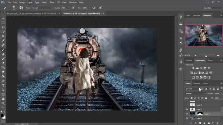Add a Color Balance adjustment
Screen dimensions: 223x125
tap(195, 73)
